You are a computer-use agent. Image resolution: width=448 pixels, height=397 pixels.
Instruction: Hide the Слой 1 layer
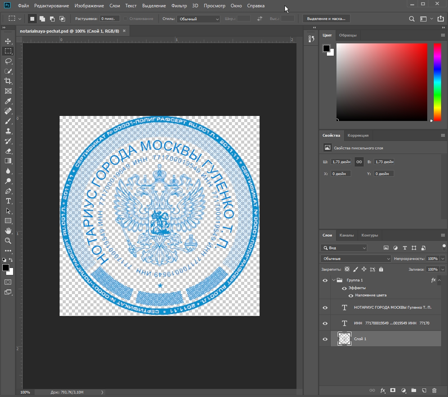325,339
